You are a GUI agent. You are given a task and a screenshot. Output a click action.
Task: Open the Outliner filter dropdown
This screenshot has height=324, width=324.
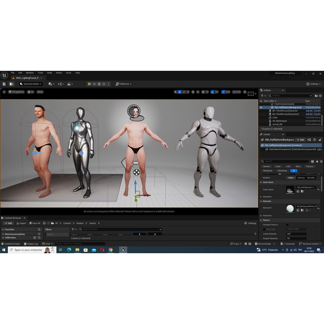(263, 96)
